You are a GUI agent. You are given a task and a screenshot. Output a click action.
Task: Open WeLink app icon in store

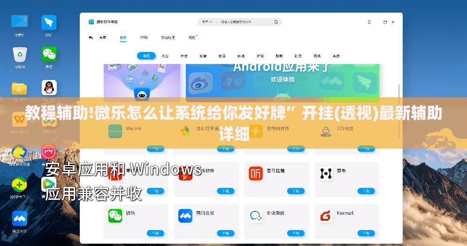coord(115,131)
